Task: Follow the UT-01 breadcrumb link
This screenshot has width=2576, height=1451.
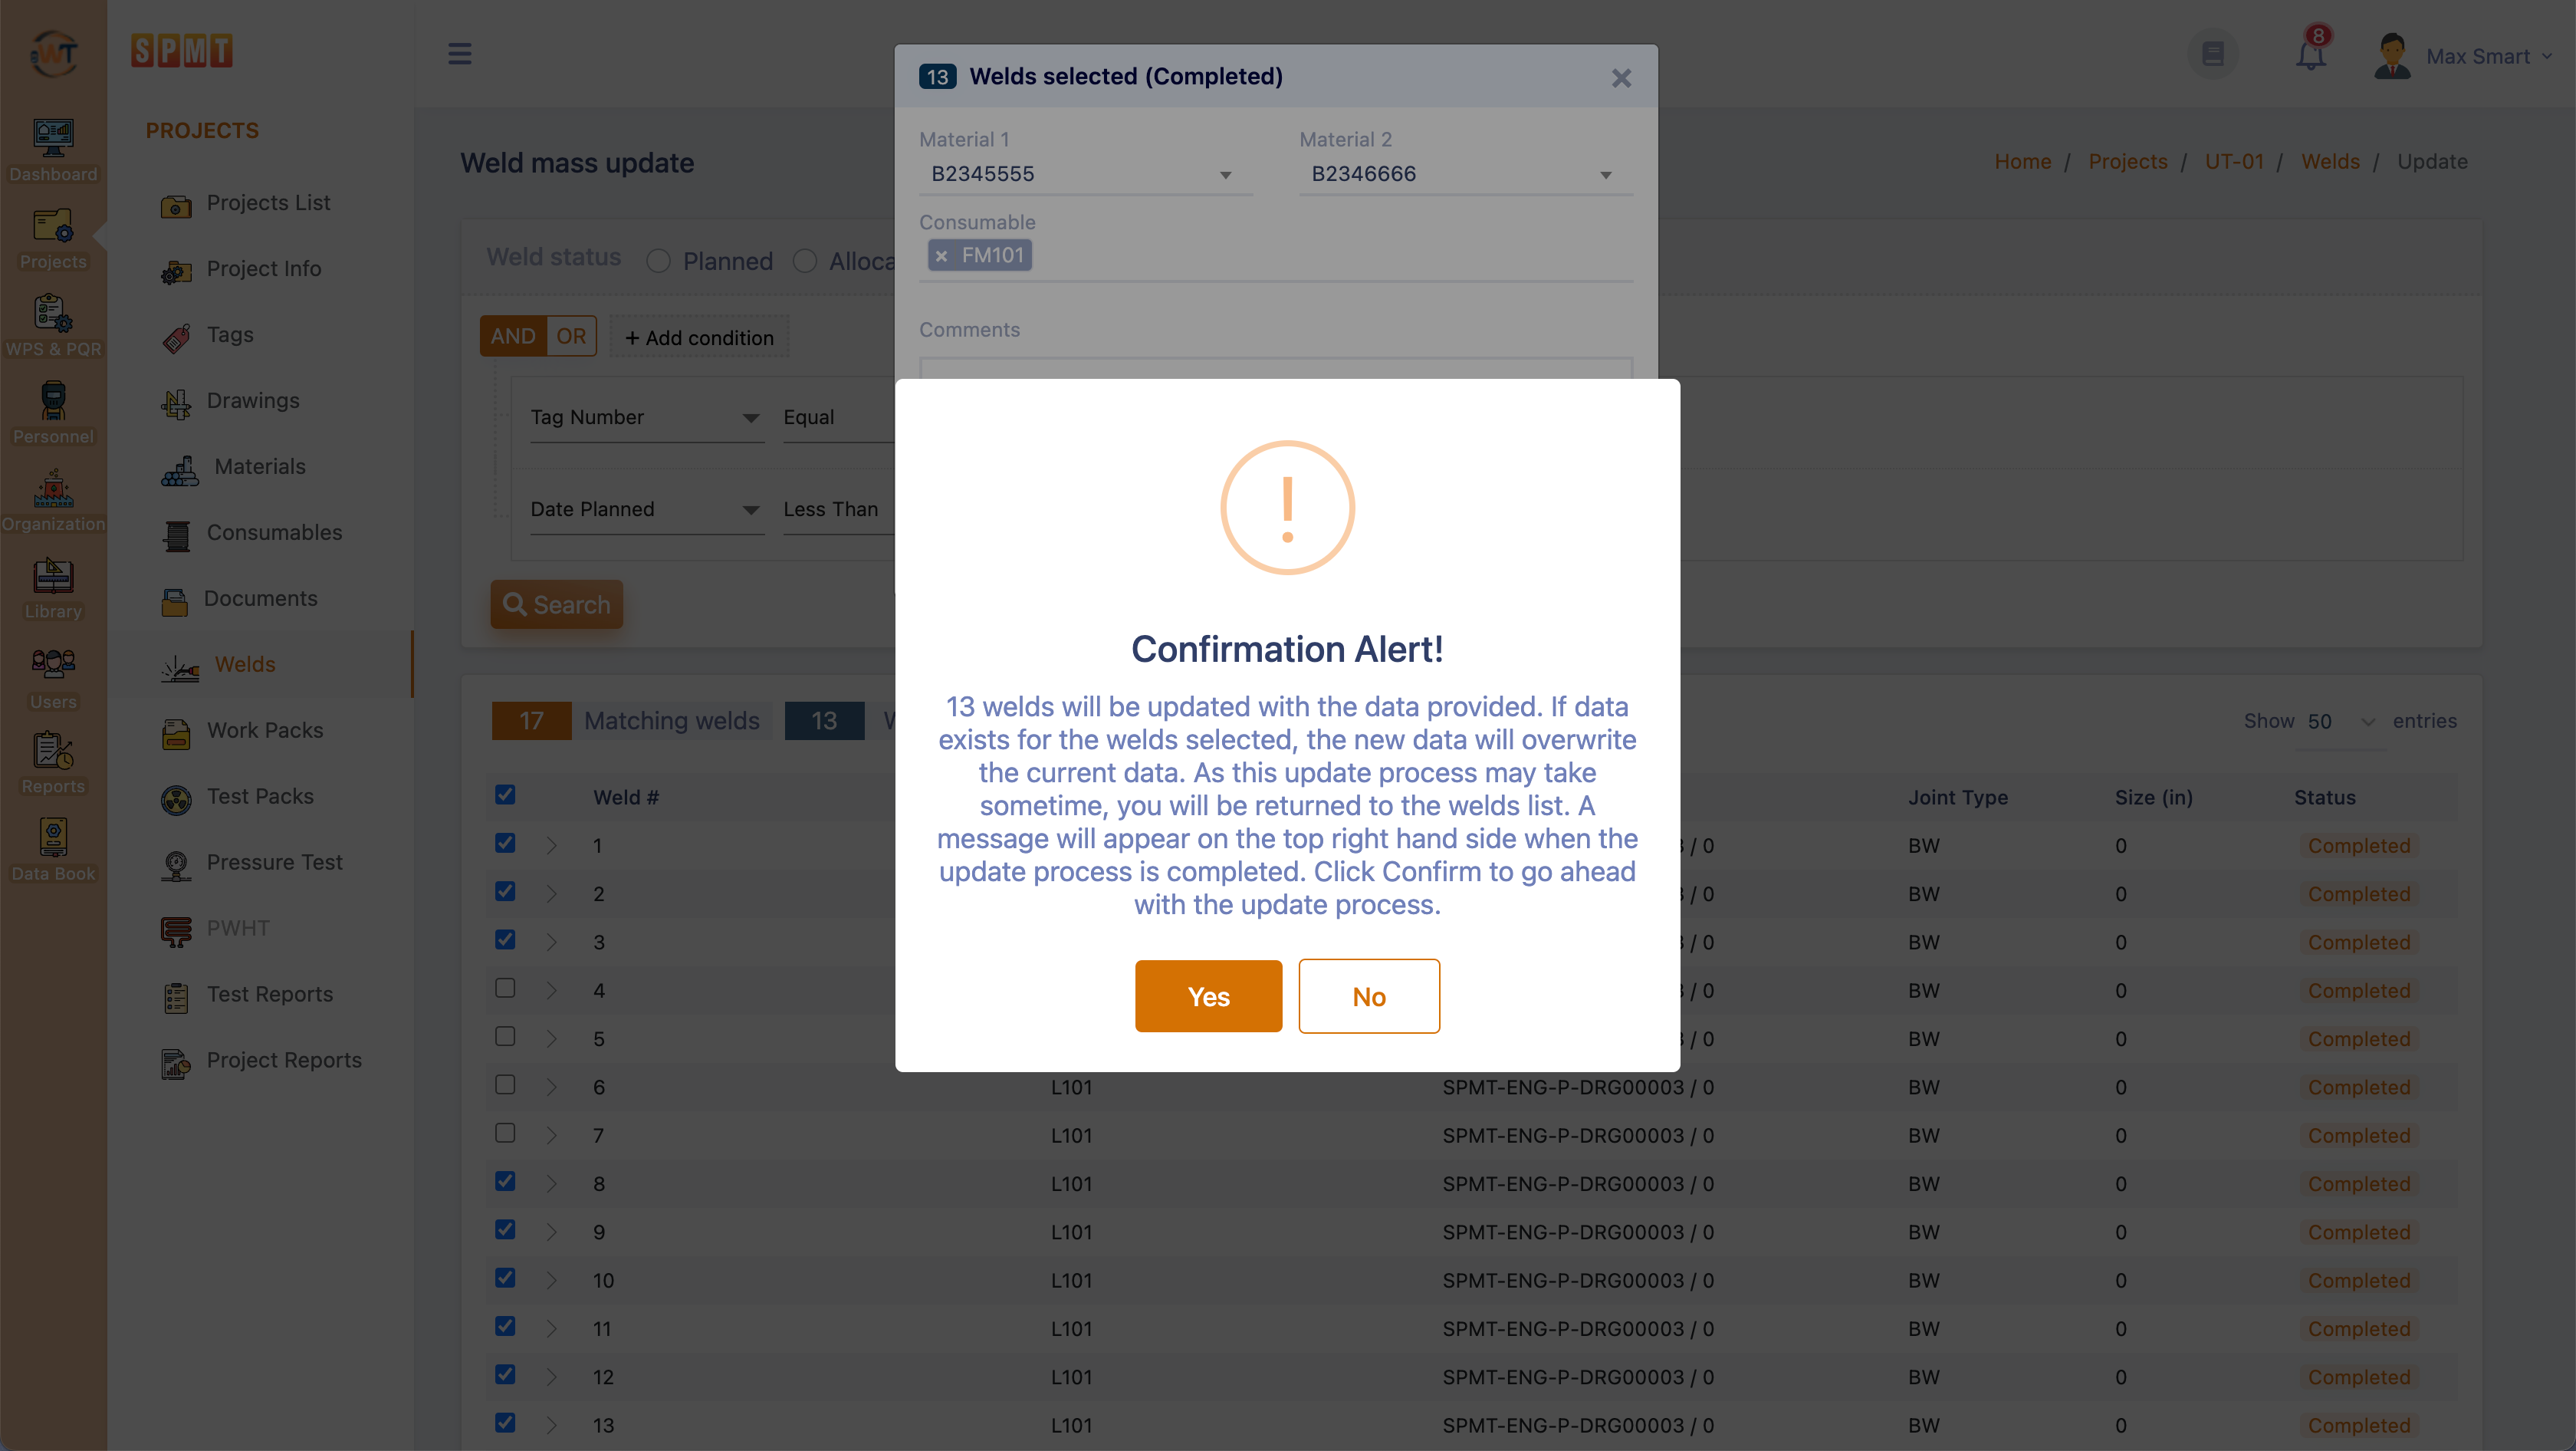Action: pyautogui.click(x=2234, y=162)
